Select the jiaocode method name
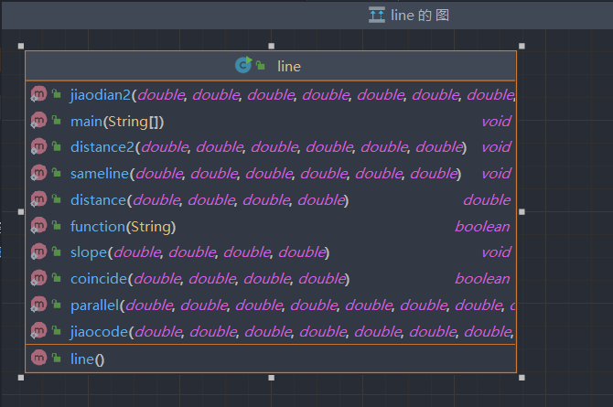 [x=100, y=332]
